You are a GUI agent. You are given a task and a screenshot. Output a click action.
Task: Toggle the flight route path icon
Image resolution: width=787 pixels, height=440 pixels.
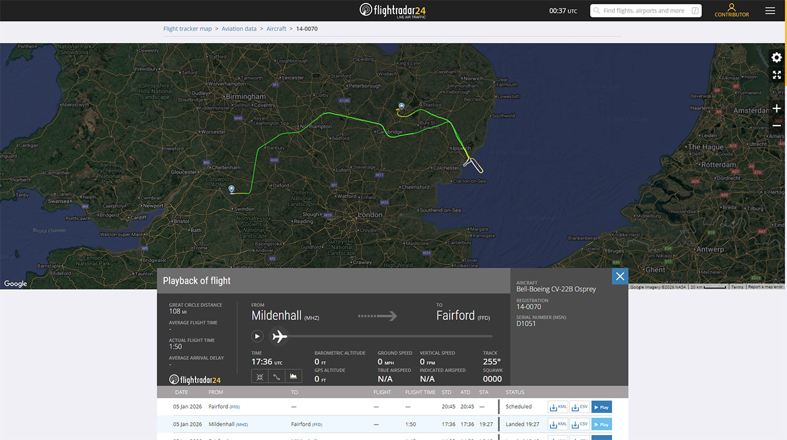click(277, 376)
